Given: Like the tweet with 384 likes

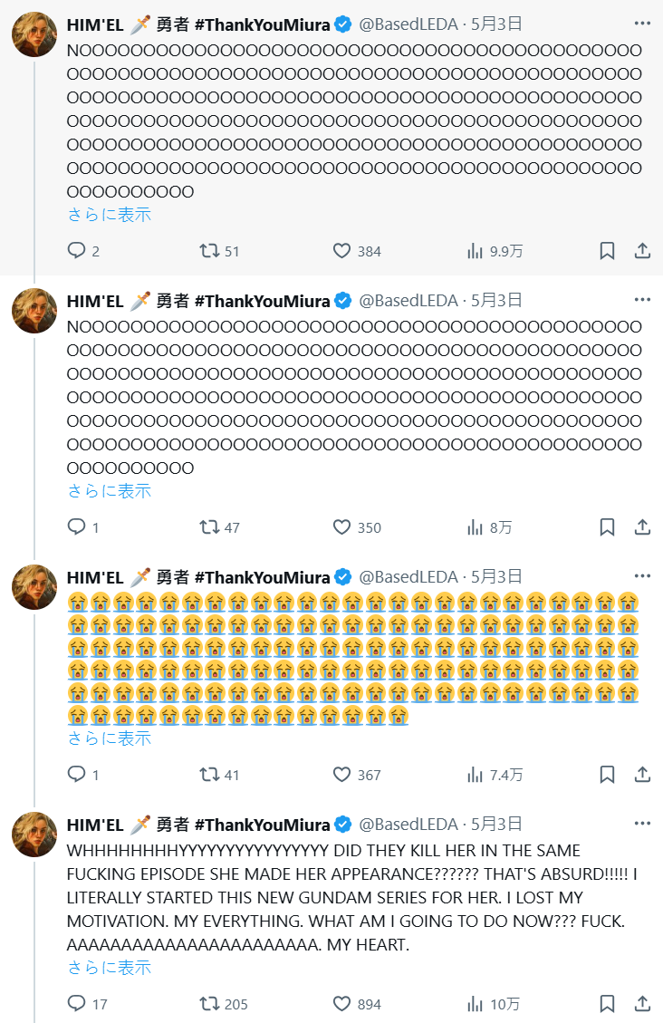Looking at the screenshot, I should click(x=341, y=251).
